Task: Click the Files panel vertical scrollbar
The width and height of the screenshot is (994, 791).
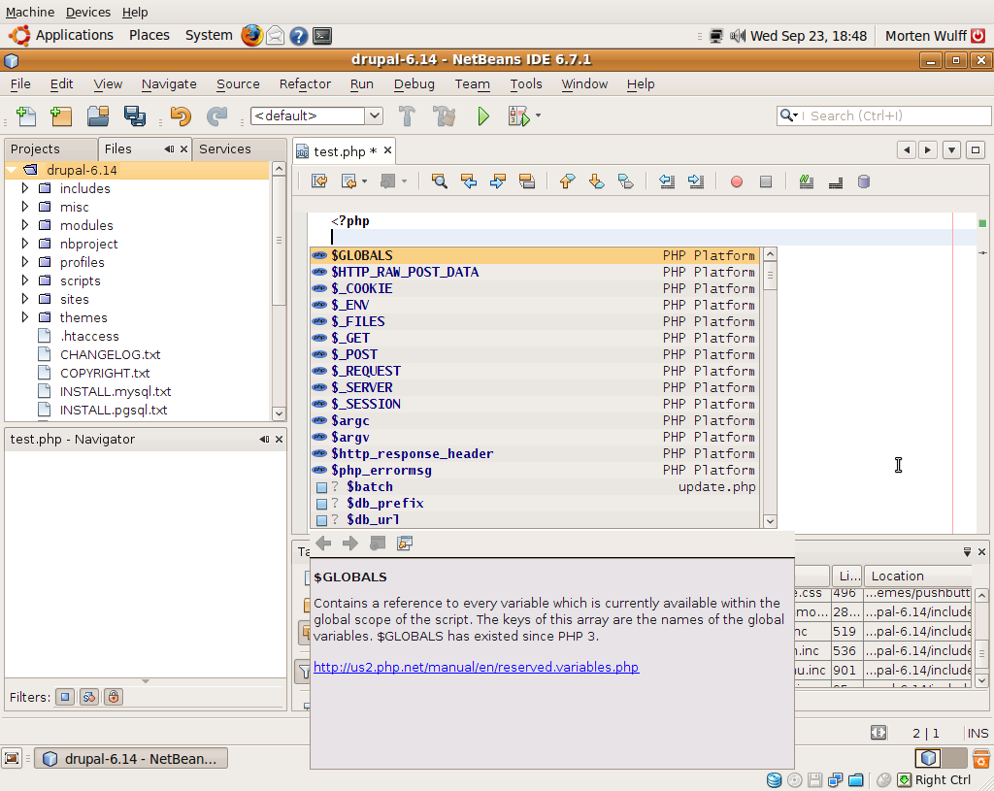Action: tap(279, 291)
